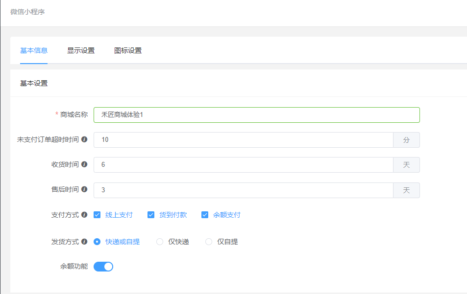Switch to the 显示设置 tab
This screenshot has height=294, width=467.
(81, 50)
